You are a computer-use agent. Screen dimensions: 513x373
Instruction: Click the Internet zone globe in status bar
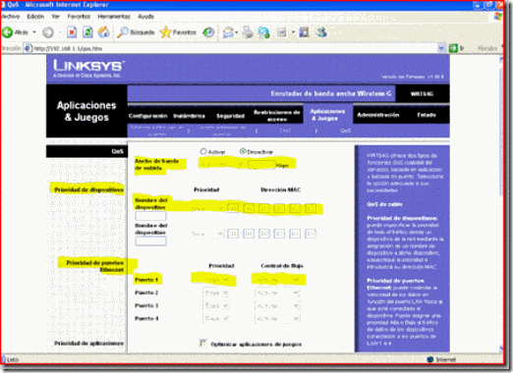point(430,359)
